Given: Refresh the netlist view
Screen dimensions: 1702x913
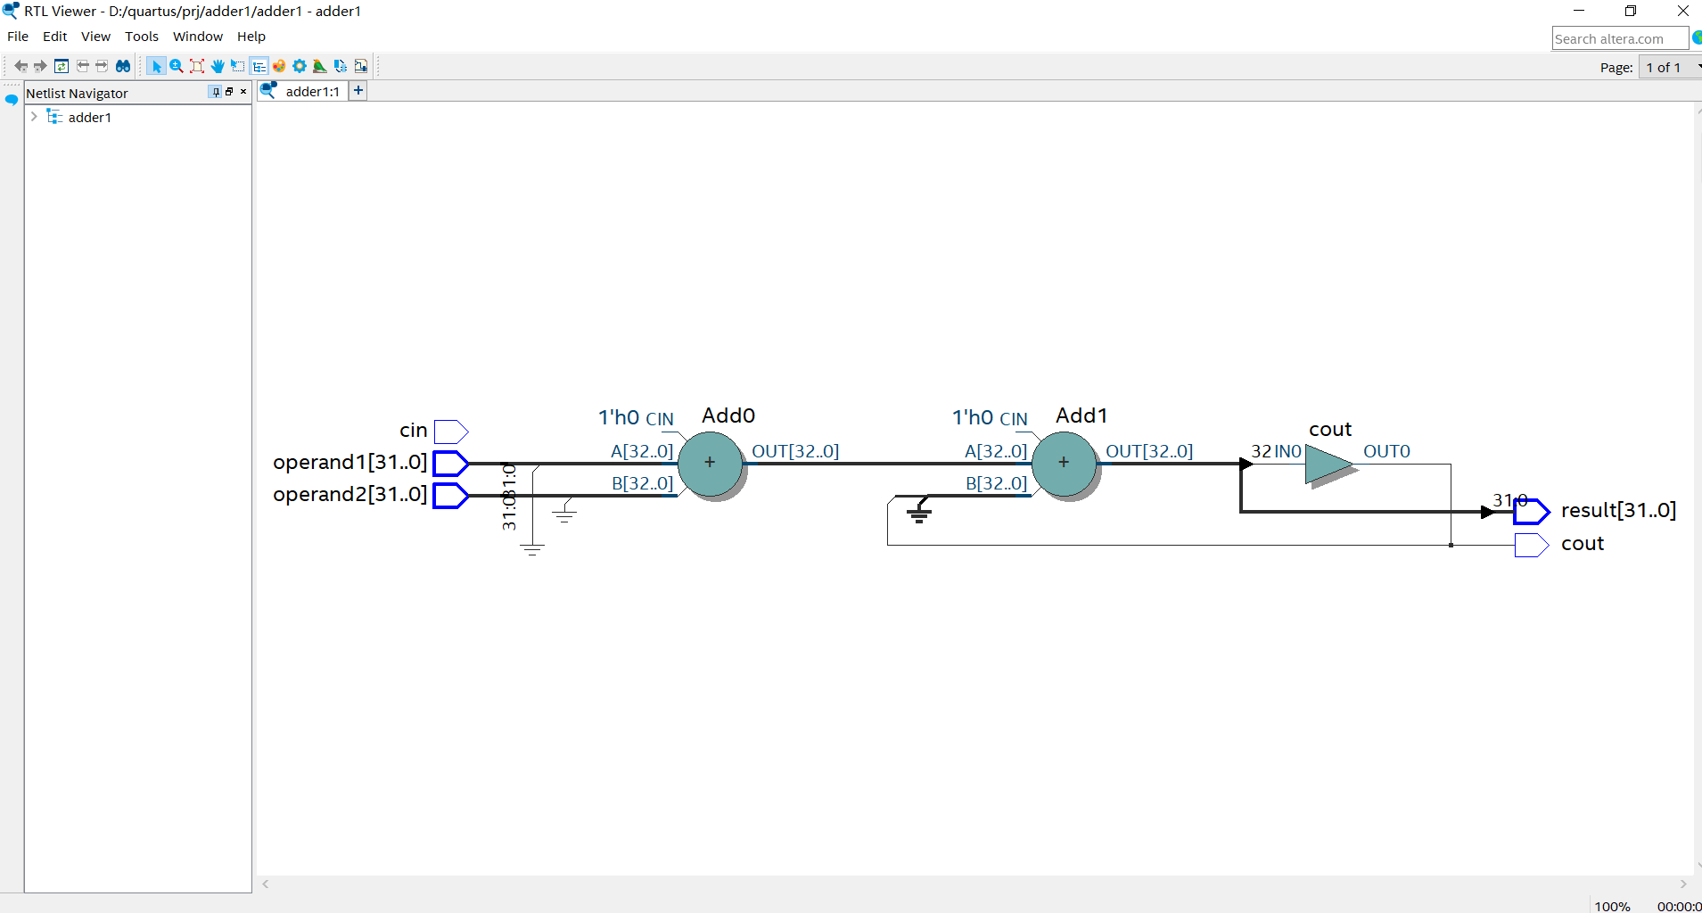Looking at the screenshot, I should pos(62,65).
